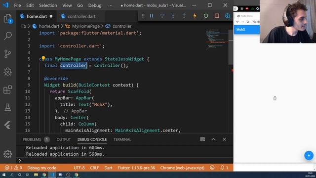Click the feedback smiley in the status bar
Viewport: 316px width, 178px height.
pyautogui.click(x=212, y=168)
